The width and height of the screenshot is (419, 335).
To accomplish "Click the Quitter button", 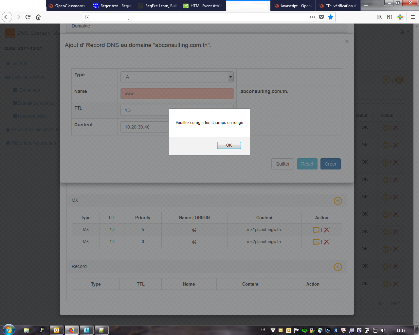I will pos(282,164).
